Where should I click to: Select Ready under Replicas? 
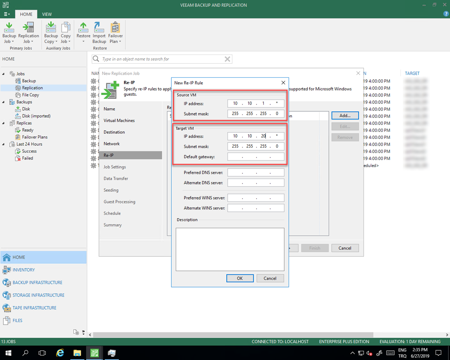click(x=28, y=130)
